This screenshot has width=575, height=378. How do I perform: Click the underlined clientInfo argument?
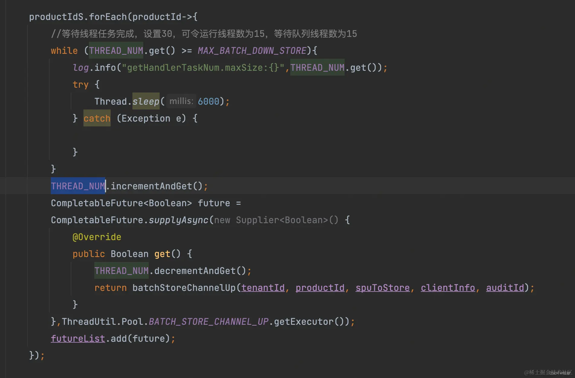coord(448,288)
